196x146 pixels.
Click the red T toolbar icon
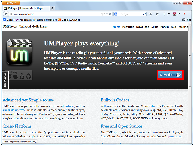click(x=164, y=14)
